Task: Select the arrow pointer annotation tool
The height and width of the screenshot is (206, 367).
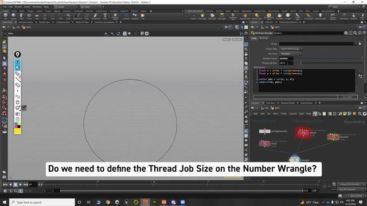Action: 18,68
